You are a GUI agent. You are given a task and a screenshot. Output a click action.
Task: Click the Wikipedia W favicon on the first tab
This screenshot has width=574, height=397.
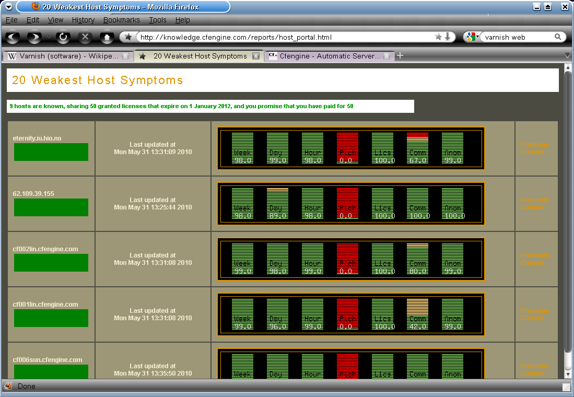click(12, 56)
